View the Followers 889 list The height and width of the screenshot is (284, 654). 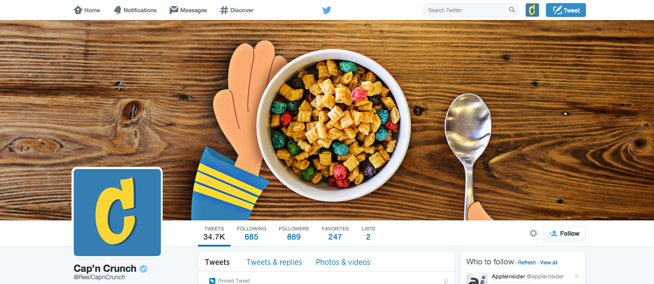(294, 233)
